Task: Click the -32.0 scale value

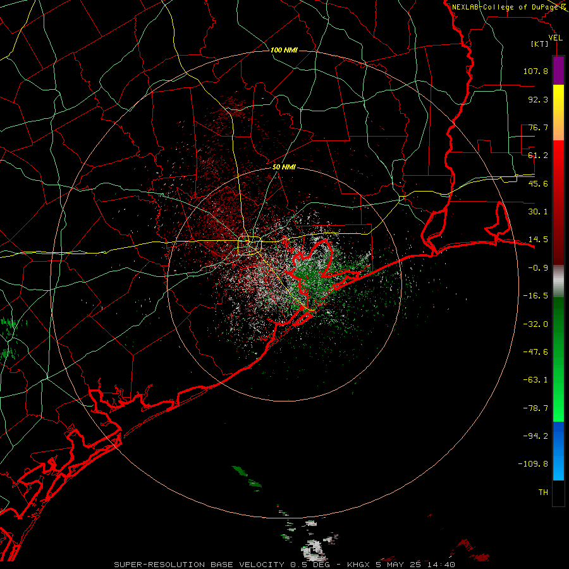Action: click(x=535, y=324)
